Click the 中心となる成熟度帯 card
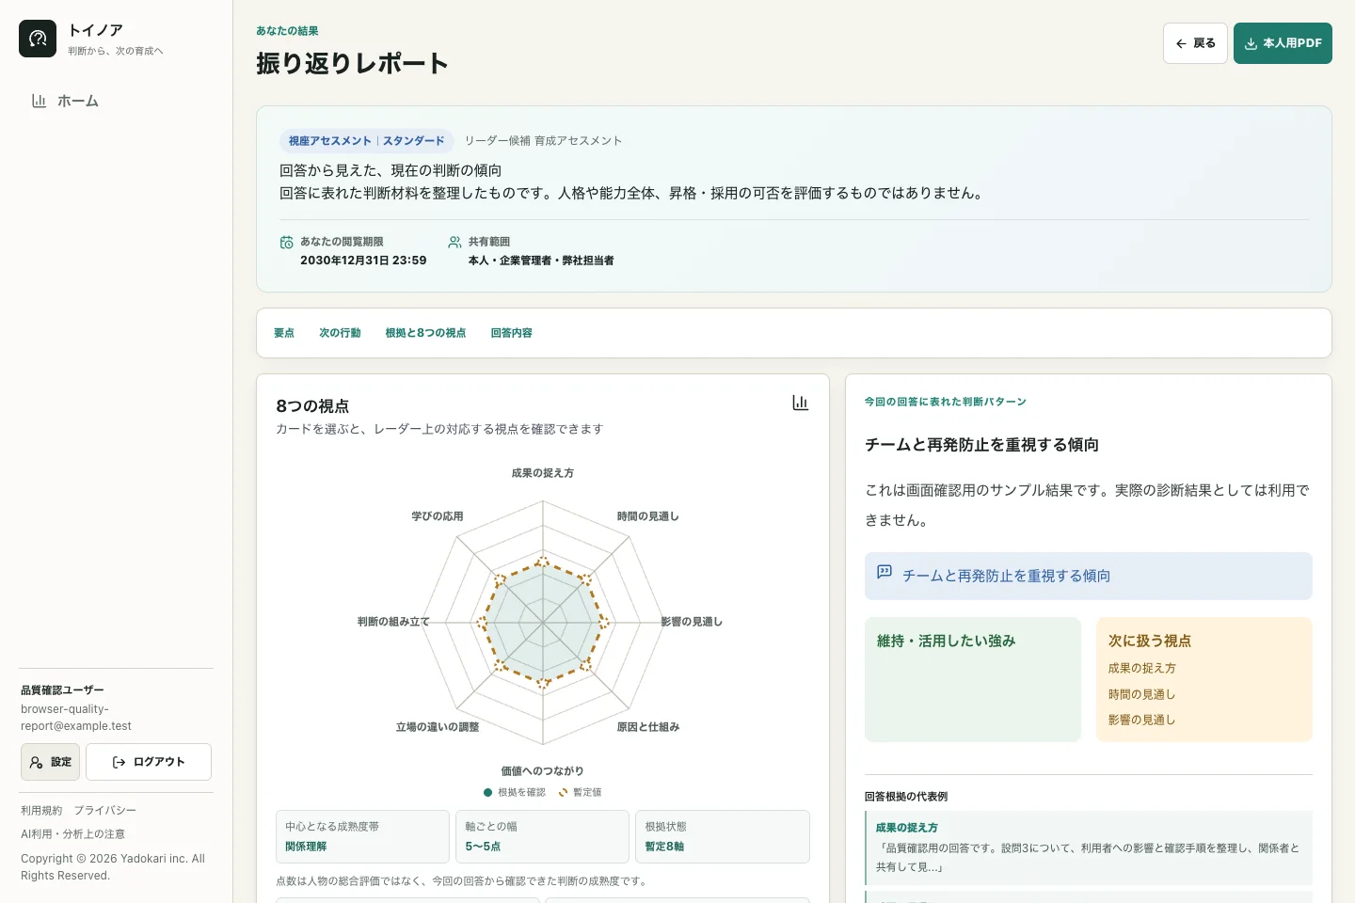This screenshot has height=903, width=1355. [x=362, y=836]
